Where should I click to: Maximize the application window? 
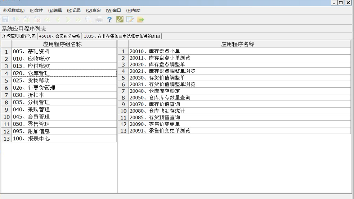[x=341, y=3]
